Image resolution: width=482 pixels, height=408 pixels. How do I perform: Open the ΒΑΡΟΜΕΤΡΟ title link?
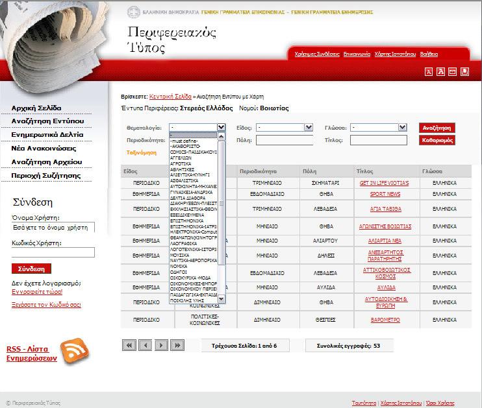[385, 320]
